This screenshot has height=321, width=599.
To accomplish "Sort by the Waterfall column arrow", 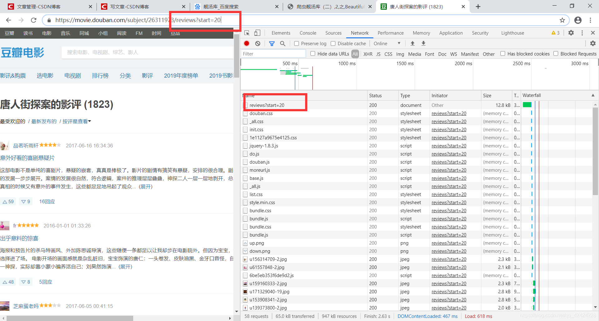I will click(x=593, y=95).
